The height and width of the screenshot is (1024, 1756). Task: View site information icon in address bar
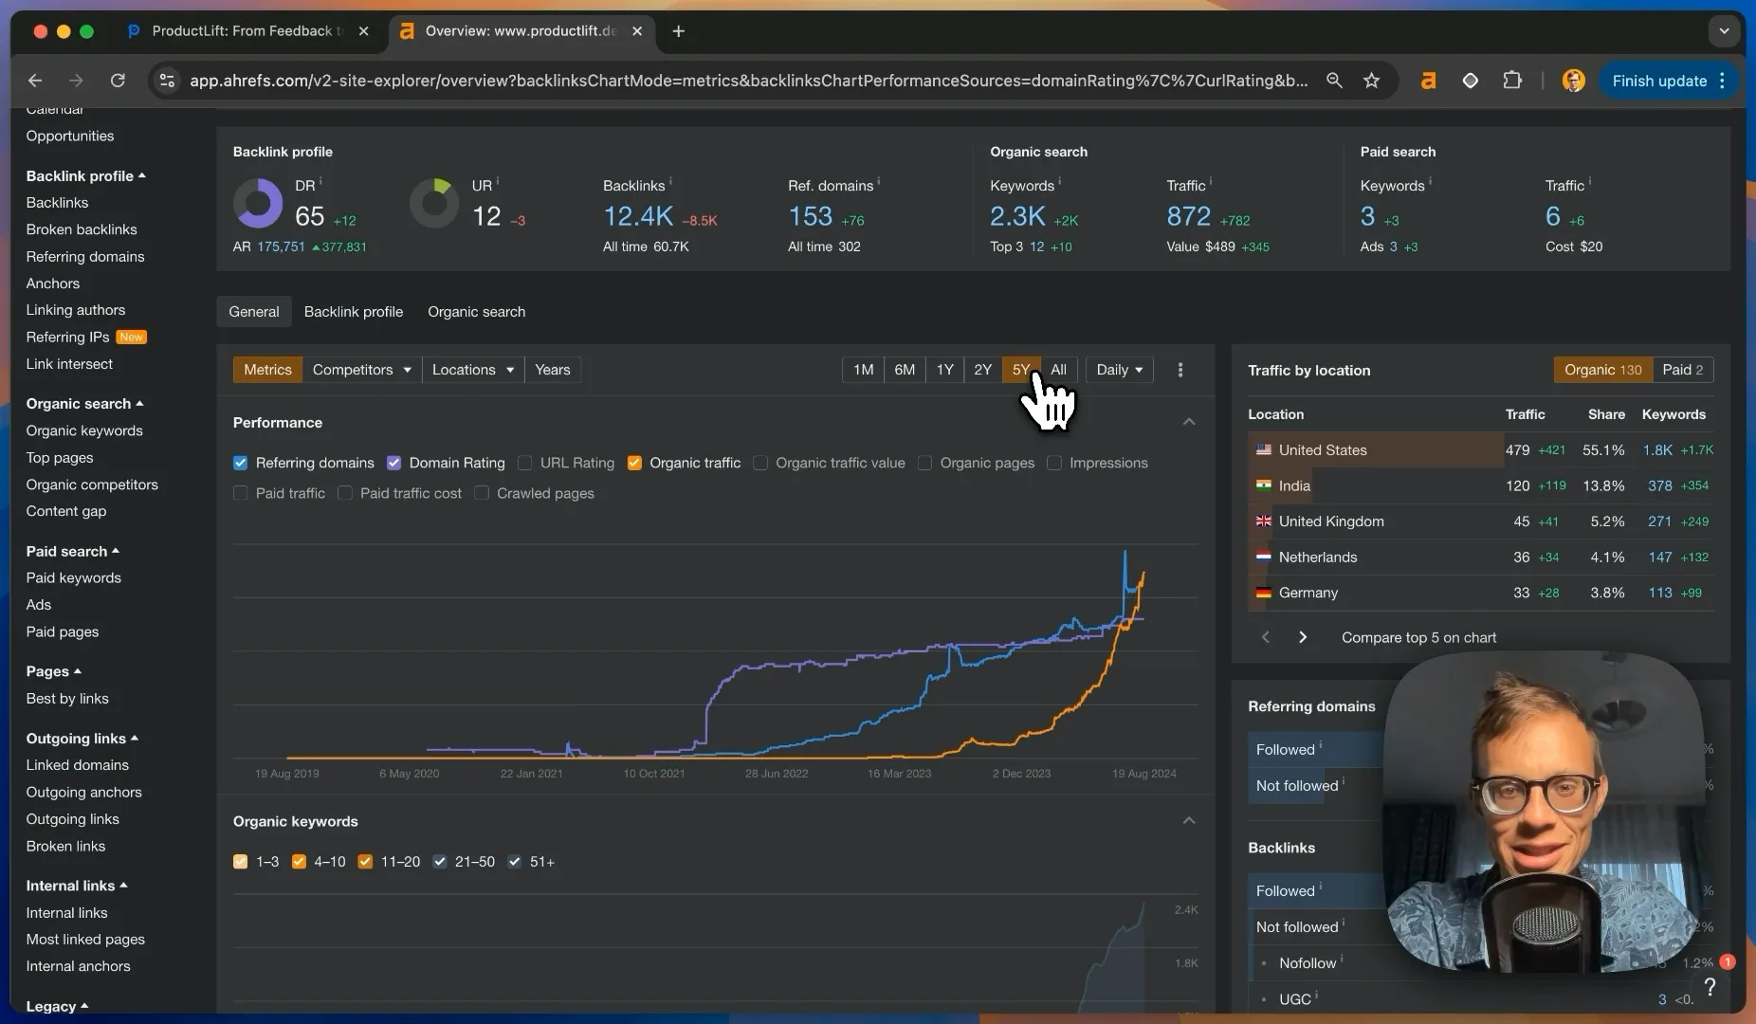click(167, 81)
